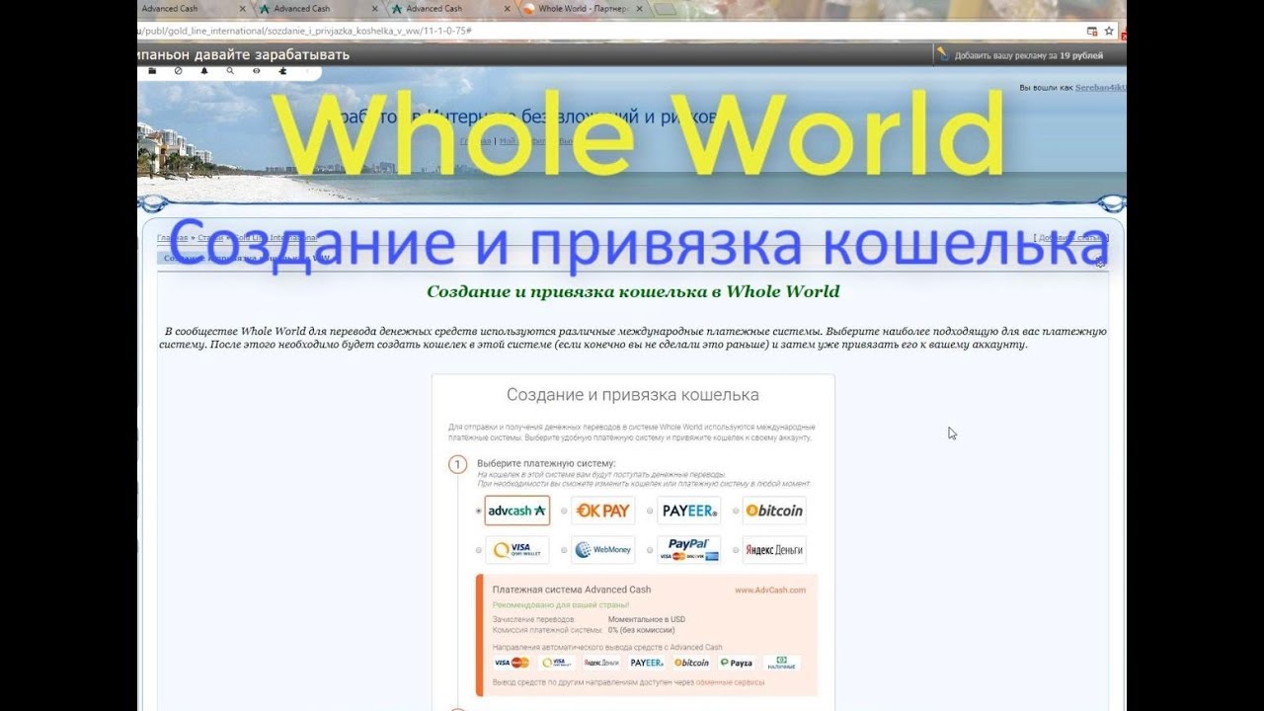This screenshot has height=711, width=1264.
Task: Click the translate icon in the address bar
Action: click(x=1092, y=31)
